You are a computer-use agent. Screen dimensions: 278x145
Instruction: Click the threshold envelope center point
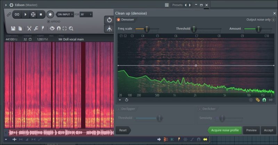coord(196,66)
